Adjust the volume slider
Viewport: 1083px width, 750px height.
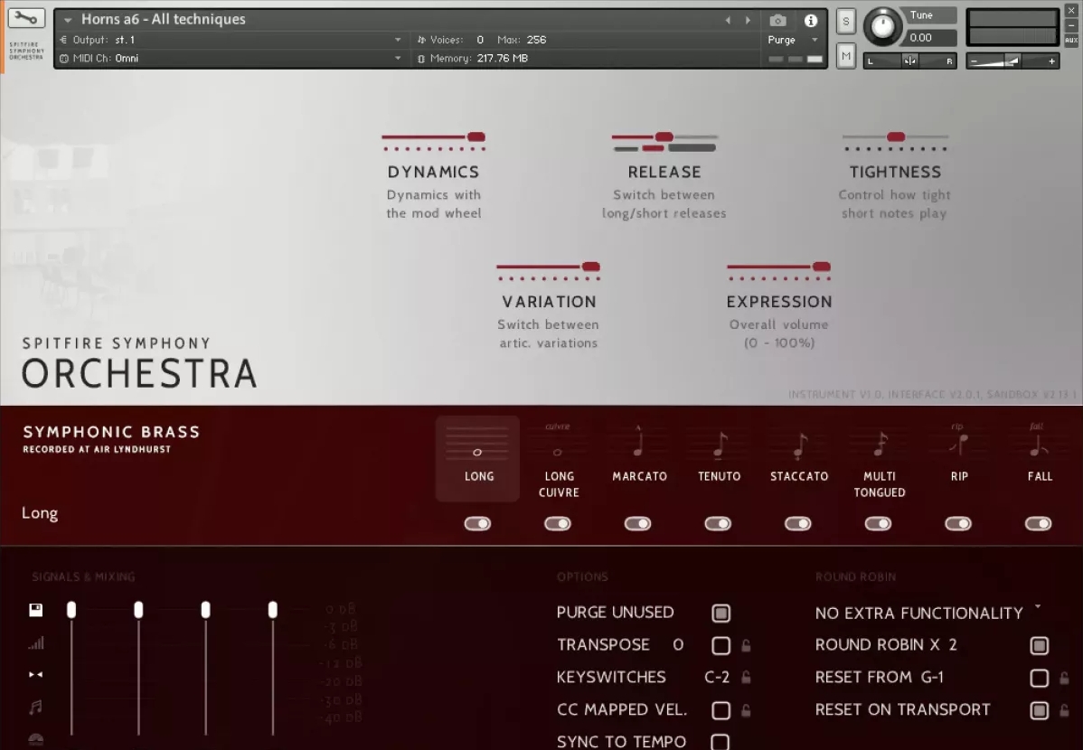coord(1012,61)
